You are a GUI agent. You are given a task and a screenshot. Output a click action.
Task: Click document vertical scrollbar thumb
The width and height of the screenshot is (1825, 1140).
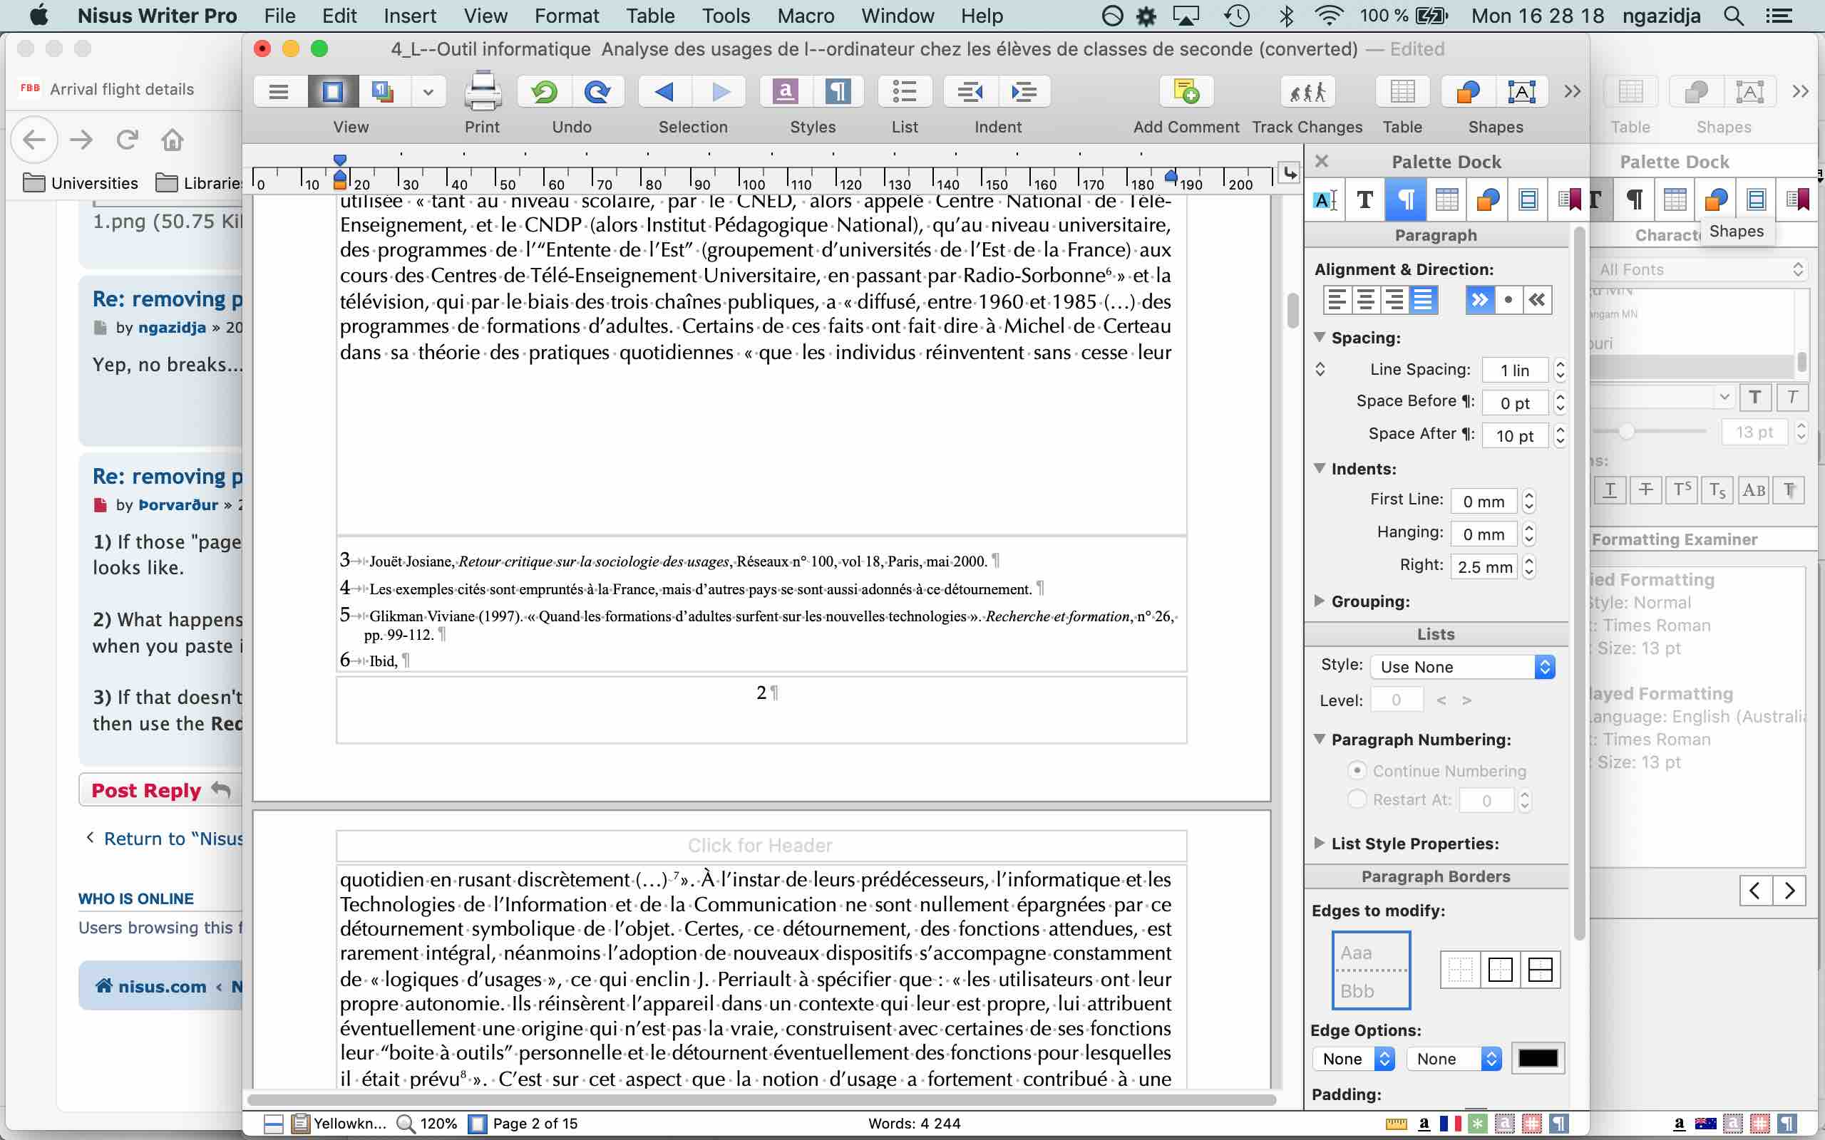click(x=1292, y=310)
